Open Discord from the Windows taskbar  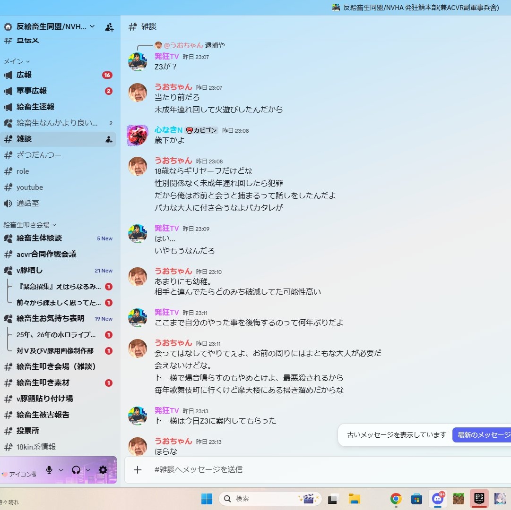click(x=437, y=499)
